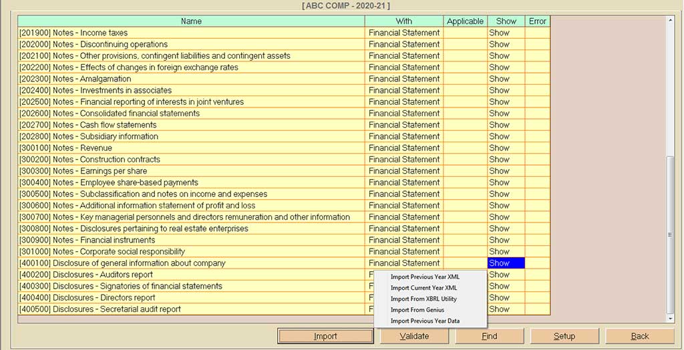Toggle Applicable cell for Notes - Amalgamation
The height and width of the screenshot is (350, 684).
click(465, 79)
